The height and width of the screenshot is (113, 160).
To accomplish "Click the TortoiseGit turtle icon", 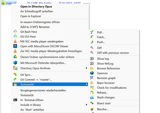I will click(15, 84).
